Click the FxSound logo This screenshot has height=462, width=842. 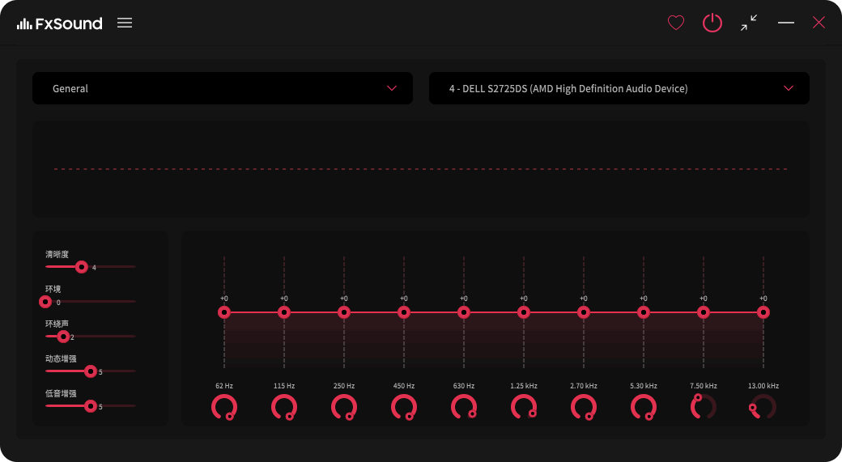[x=60, y=23]
